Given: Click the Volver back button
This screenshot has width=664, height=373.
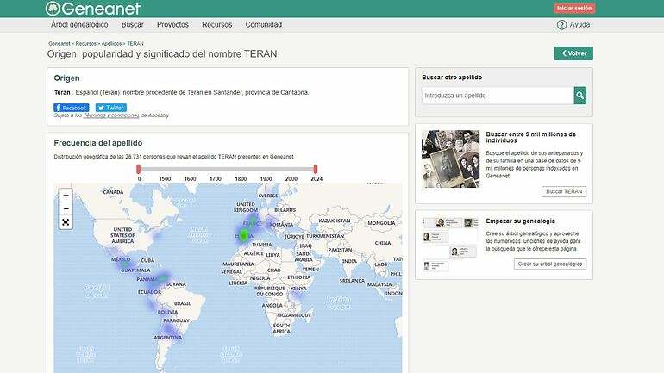Looking at the screenshot, I should point(573,53).
